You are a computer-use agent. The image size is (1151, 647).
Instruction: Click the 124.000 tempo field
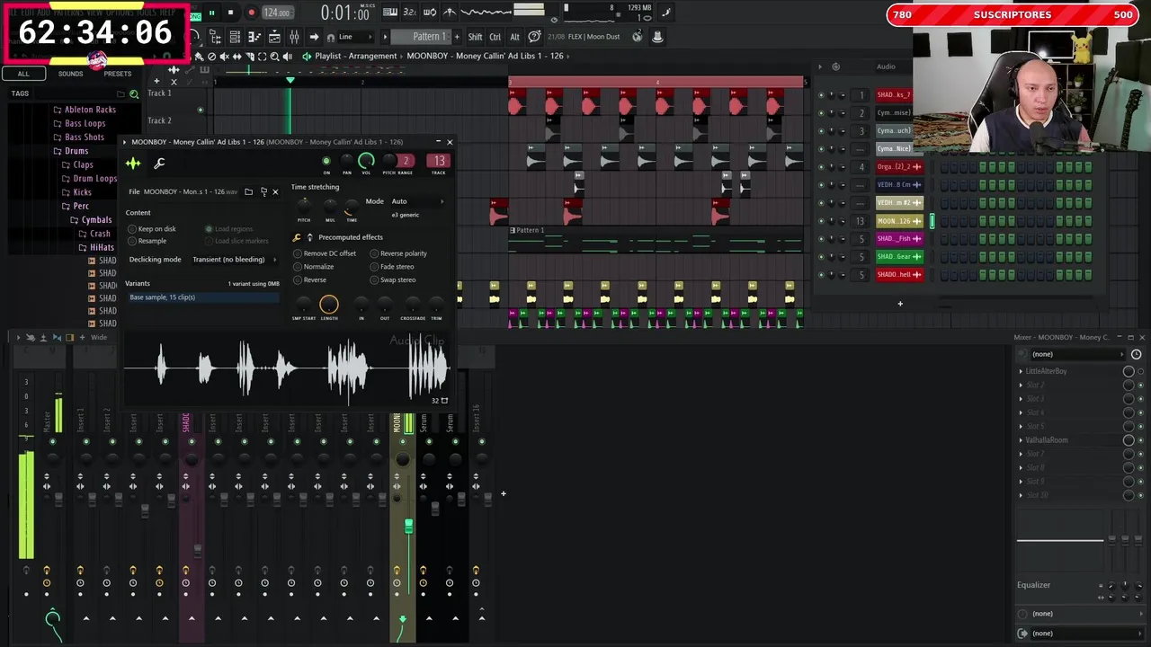tap(276, 13)
